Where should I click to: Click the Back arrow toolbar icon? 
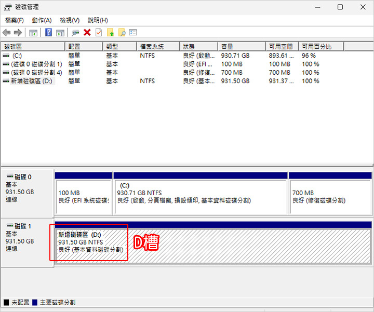[6, 32]
